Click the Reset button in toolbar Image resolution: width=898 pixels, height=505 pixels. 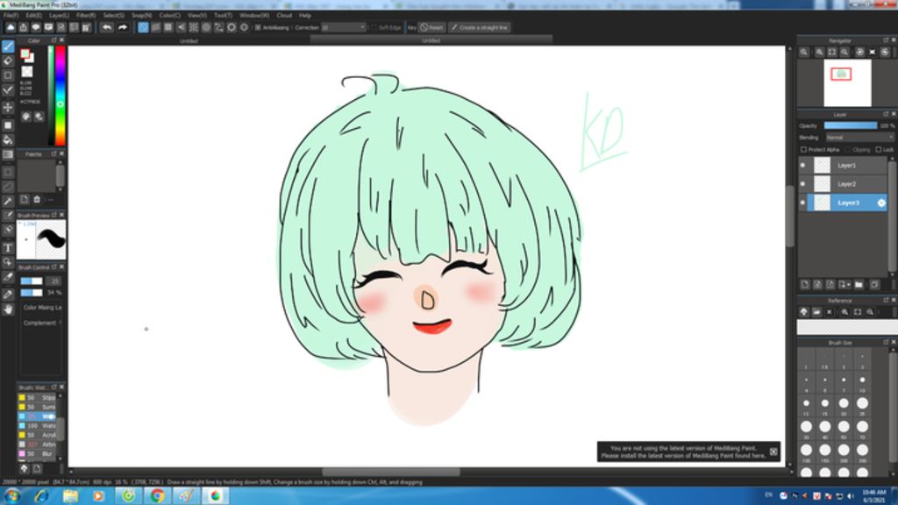pyautogui.click(x=431, y=27)
